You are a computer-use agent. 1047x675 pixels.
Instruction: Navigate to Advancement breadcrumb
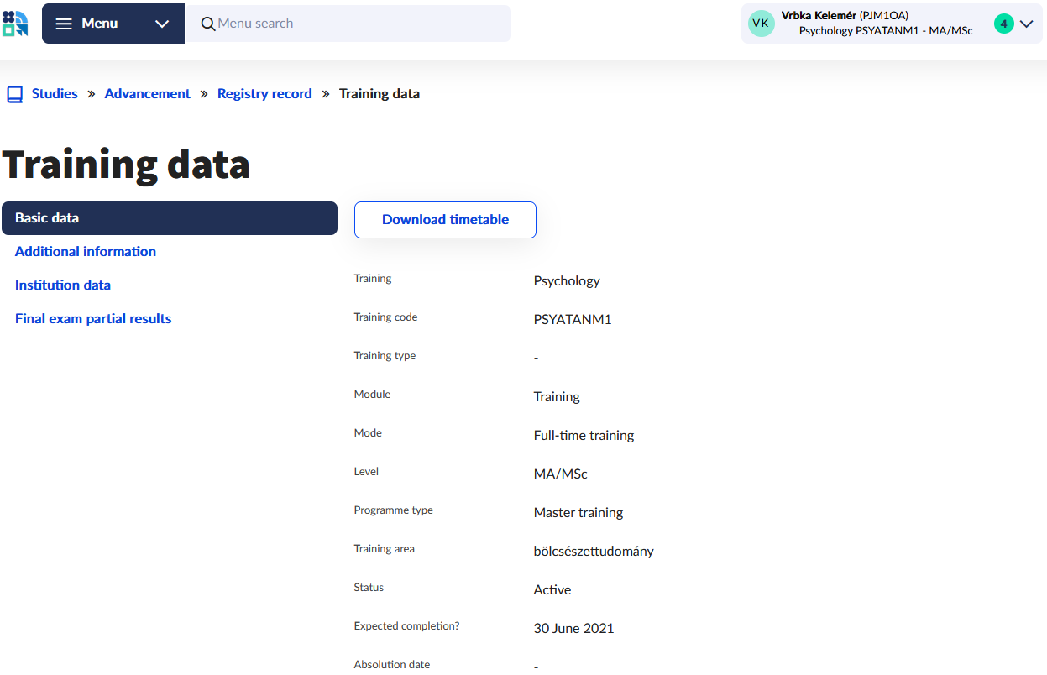(147, 94)
